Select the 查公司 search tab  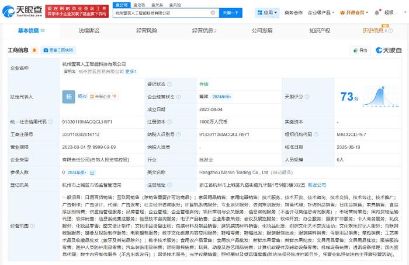(x=122, y=5)
